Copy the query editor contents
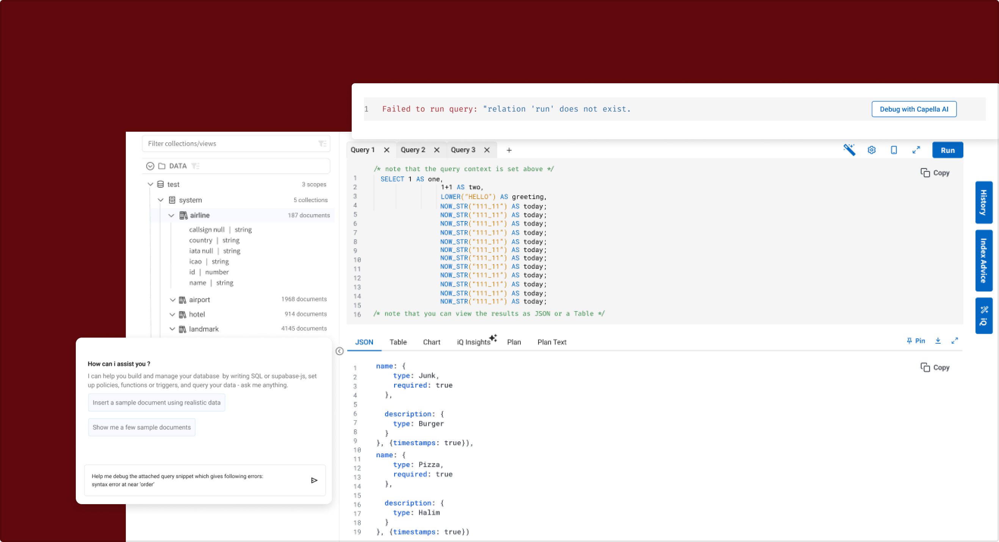The image size is (999, 542). click(x=935, y=173)
